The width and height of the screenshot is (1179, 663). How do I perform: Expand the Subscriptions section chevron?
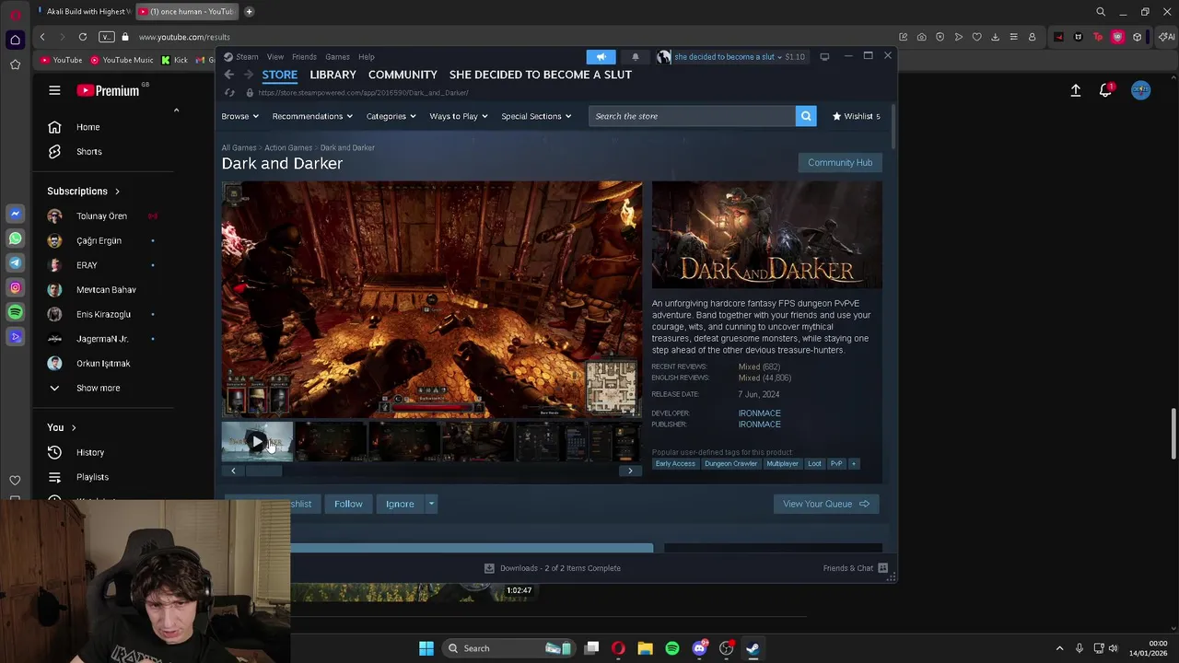117,192
